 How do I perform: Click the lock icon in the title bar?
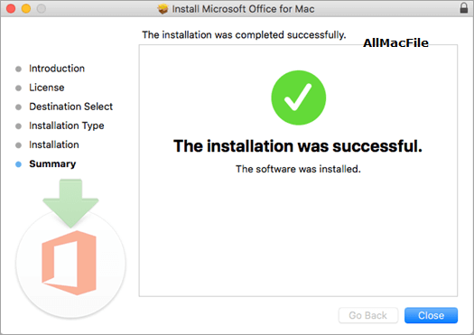click(x=464, y=8)
